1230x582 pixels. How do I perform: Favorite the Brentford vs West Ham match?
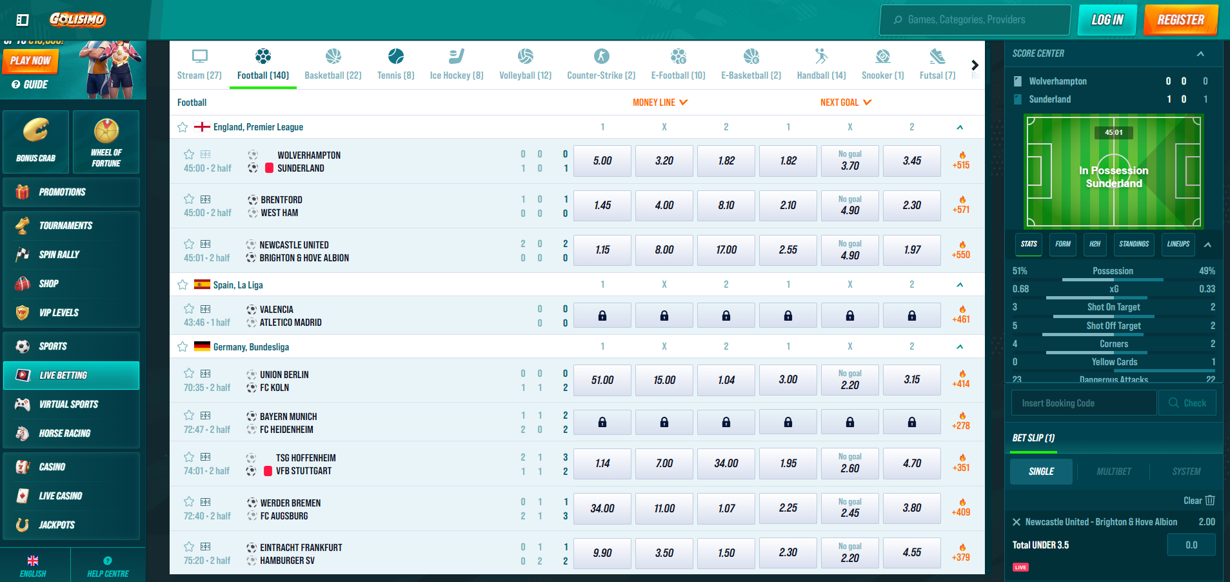pyautogui.click(x=189, y=199)
